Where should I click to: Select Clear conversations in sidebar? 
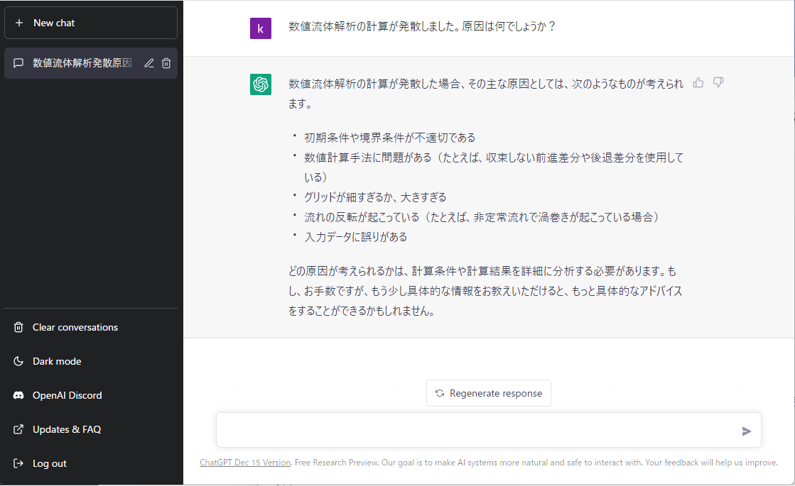click(x=75, y=327)
